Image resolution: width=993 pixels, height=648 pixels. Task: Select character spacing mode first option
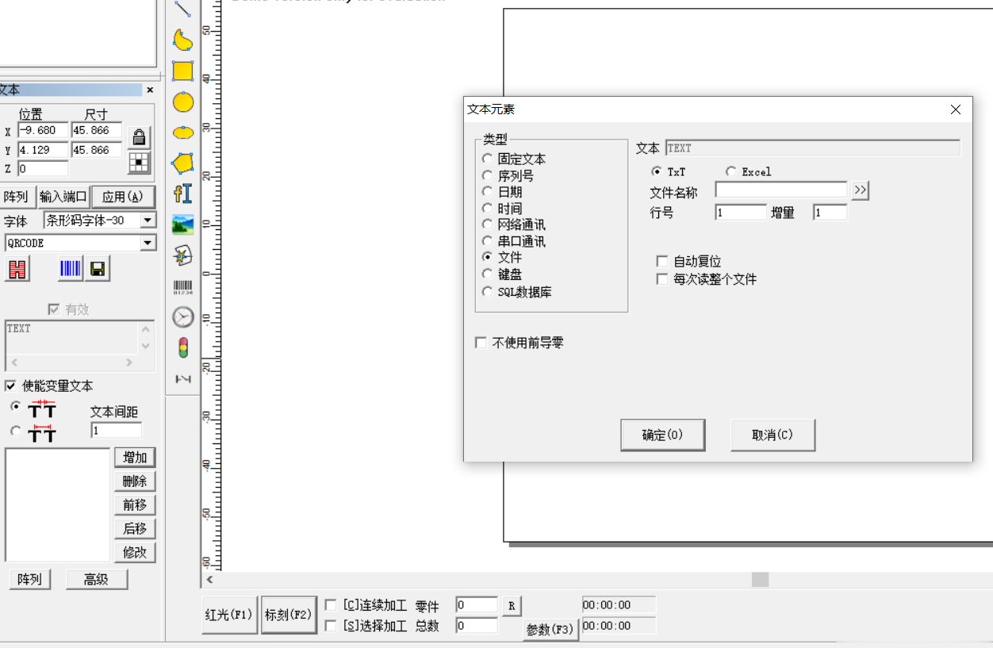pyautogui.click(x=16, y=406)
